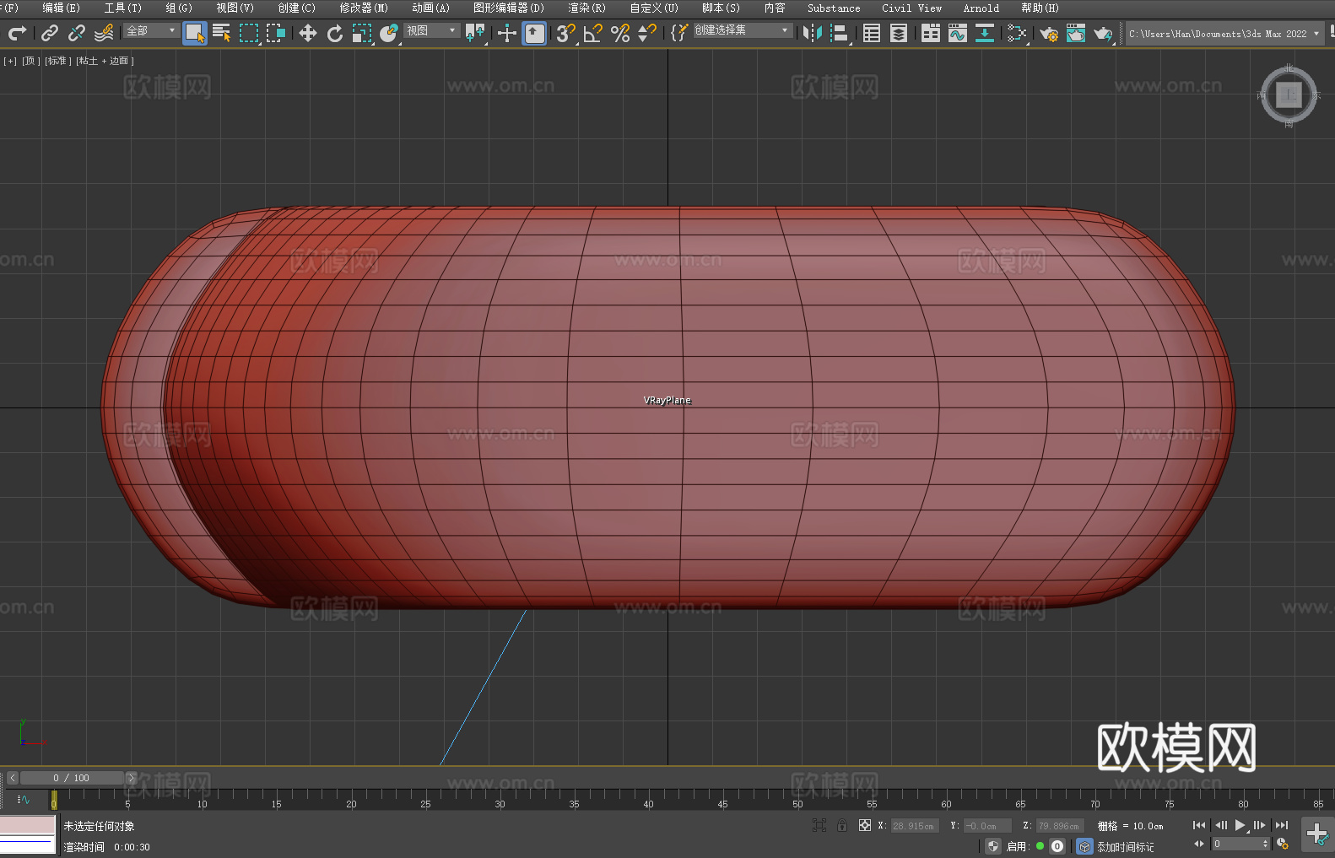Click the Mirror tool icon

click(x=813, y=33)
